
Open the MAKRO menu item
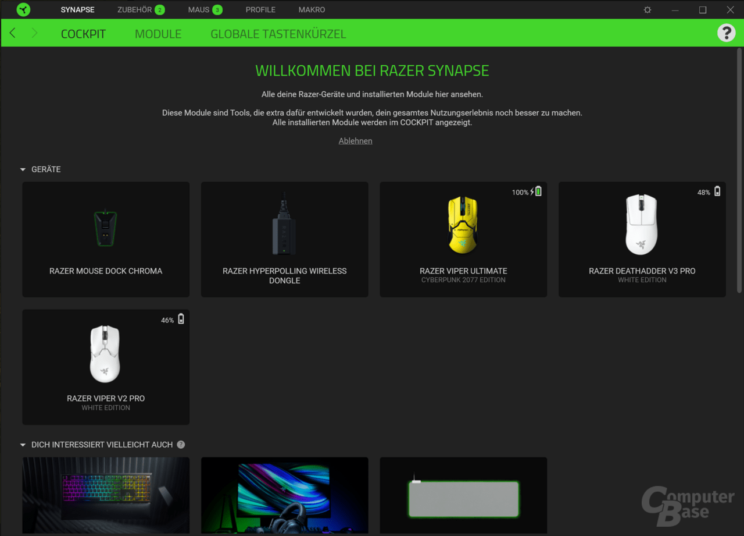[x=312, y=9]
